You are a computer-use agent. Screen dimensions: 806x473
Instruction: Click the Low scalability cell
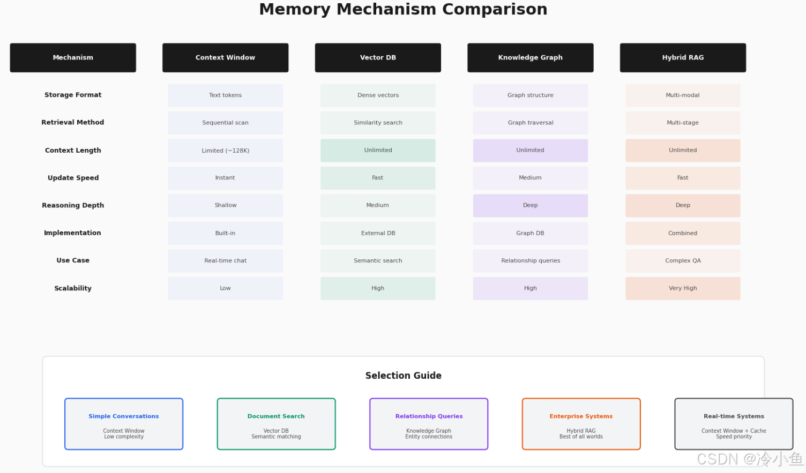pyautogui.click(x=226, y=288)
